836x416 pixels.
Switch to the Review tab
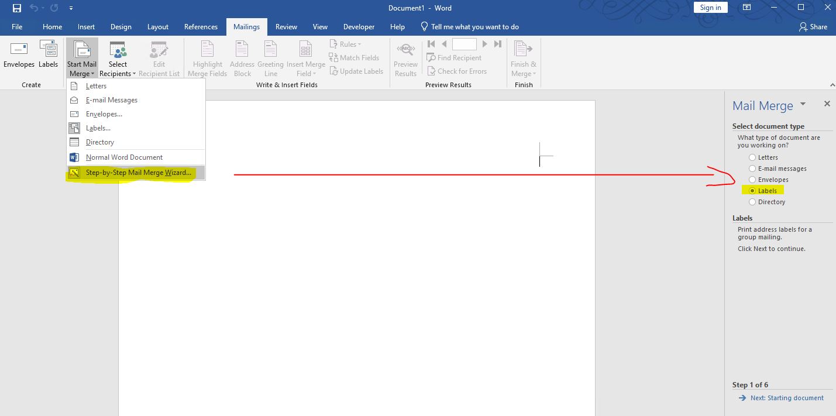[286, 27]
